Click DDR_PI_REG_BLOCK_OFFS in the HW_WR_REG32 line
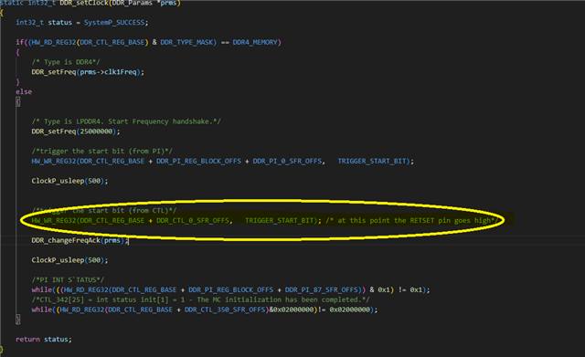Image resolution: width=585 pixels, height=357 pixels. coord(198,161)
